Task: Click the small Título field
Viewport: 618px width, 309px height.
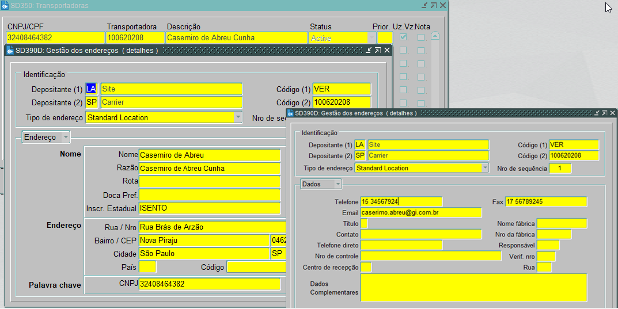Action: coord(364,223)
